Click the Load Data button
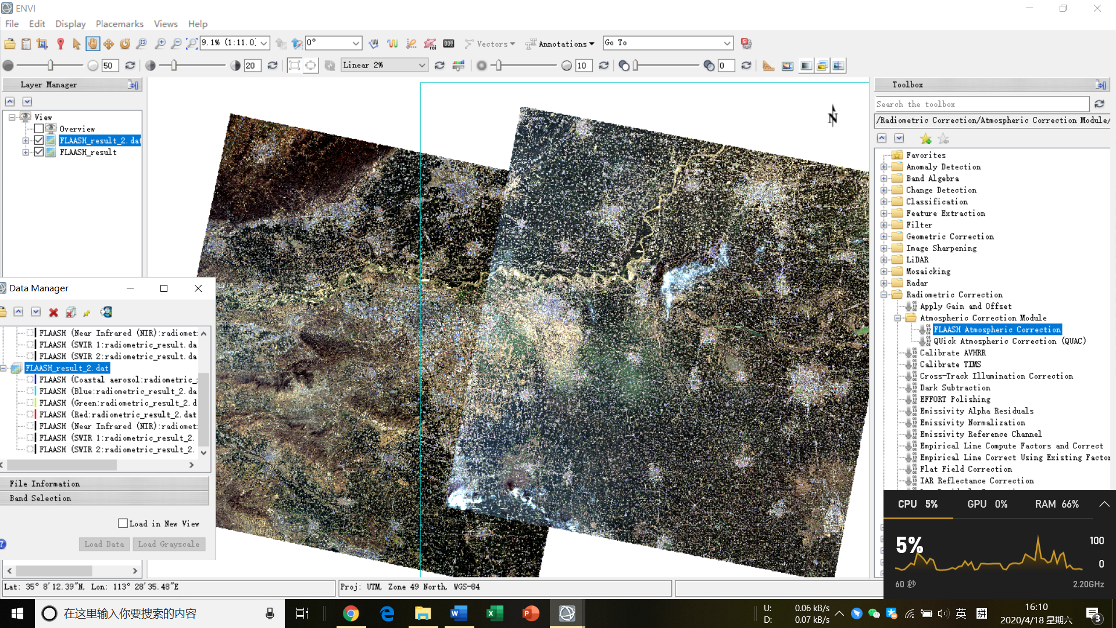Image resolution: width=1116 pixels, height=628 pixels. [104, 544]
